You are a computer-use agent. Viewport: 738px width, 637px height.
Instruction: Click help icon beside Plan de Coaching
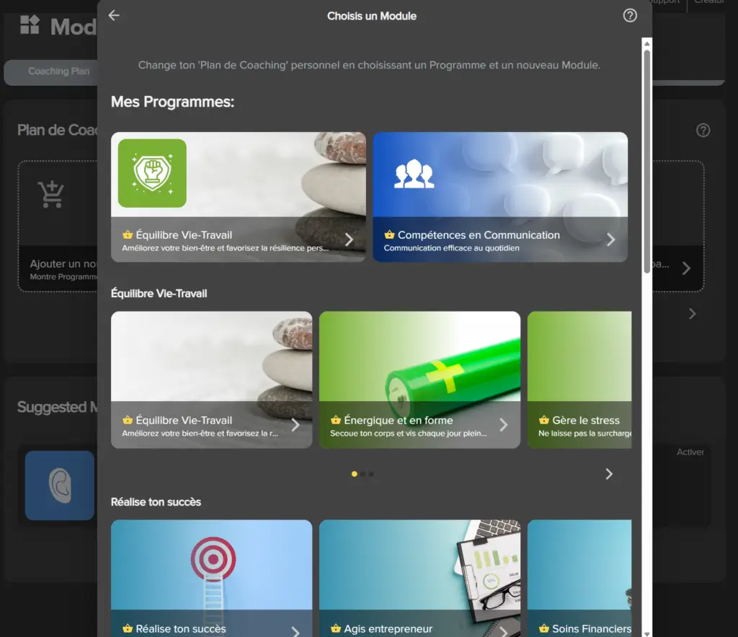point(703,131)
